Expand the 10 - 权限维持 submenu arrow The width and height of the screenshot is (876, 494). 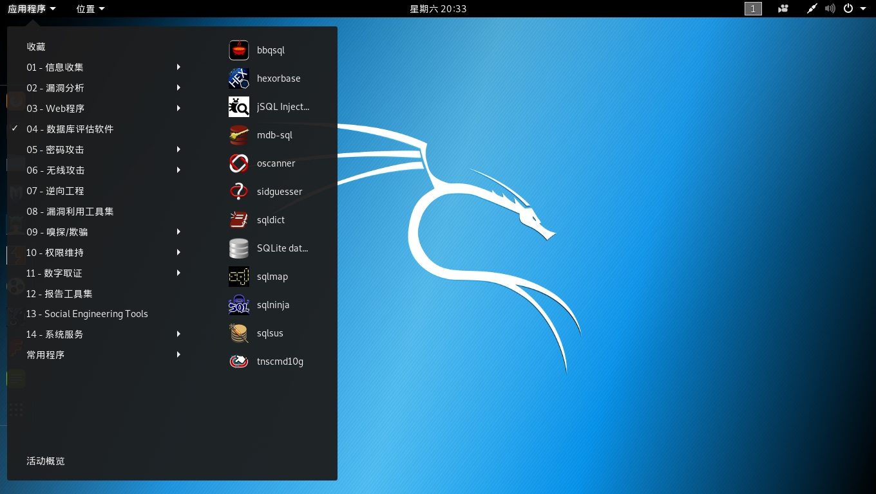pos(178,252)
